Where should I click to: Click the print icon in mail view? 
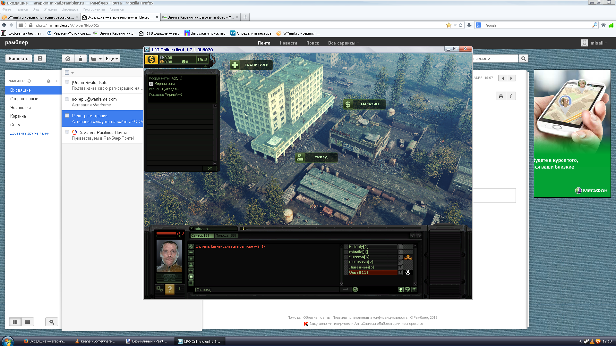501,96
